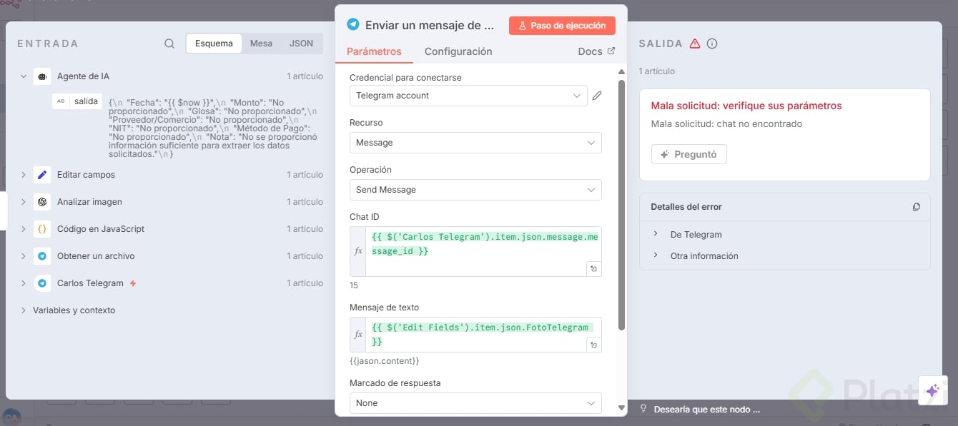The height and width of the screenshot is (426, 958).
Task: Expand the De Telegram error section
Action: (x=696, y=235)
